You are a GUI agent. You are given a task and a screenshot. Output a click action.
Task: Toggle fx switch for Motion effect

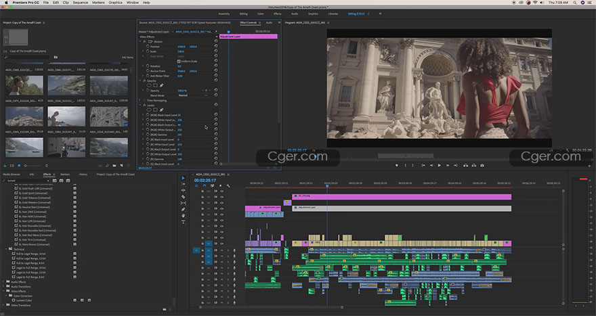(144, 41)
